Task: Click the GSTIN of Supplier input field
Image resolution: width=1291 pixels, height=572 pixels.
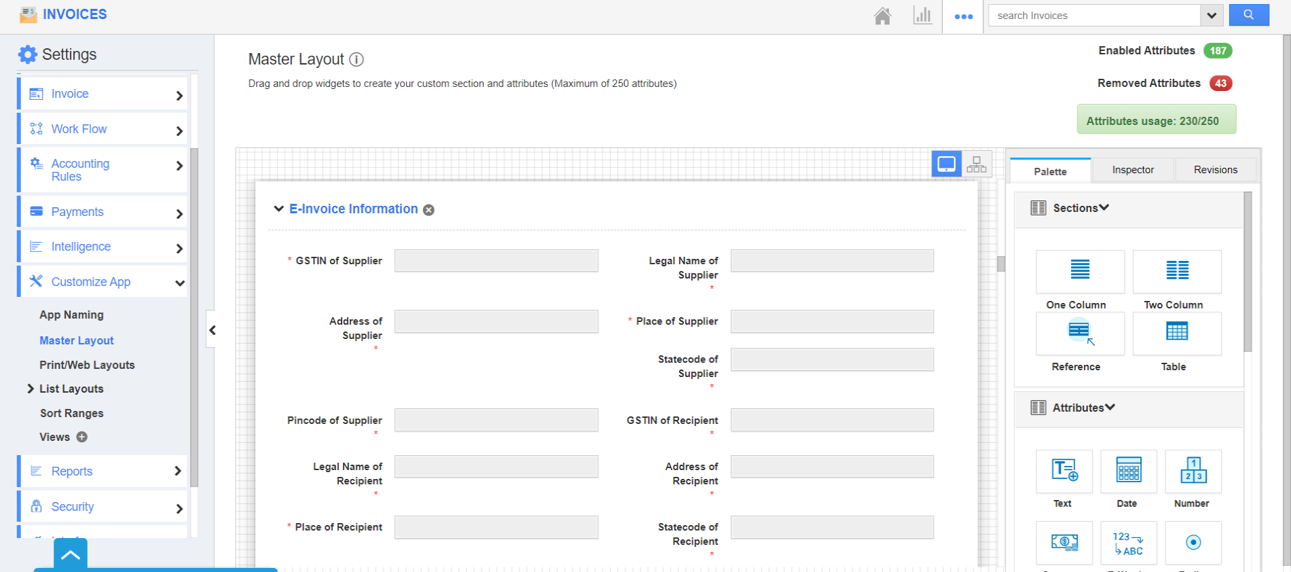Action: (x=496, y=261)
